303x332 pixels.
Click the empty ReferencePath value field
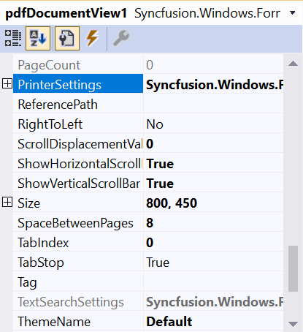[x=213, y=105]
